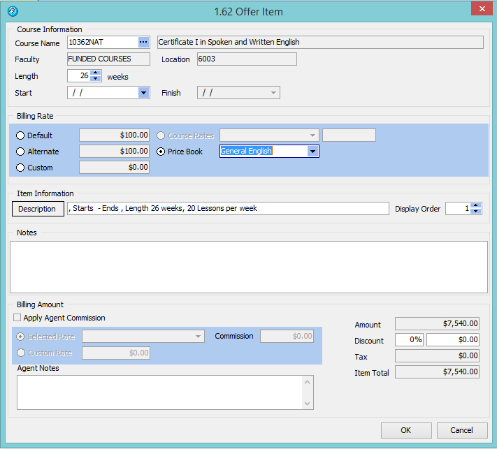Image resolution: width=497 pixels, height=449 pixels.
Task: Click the Description button
Action: pyautogui.click(x=37, y=209)
